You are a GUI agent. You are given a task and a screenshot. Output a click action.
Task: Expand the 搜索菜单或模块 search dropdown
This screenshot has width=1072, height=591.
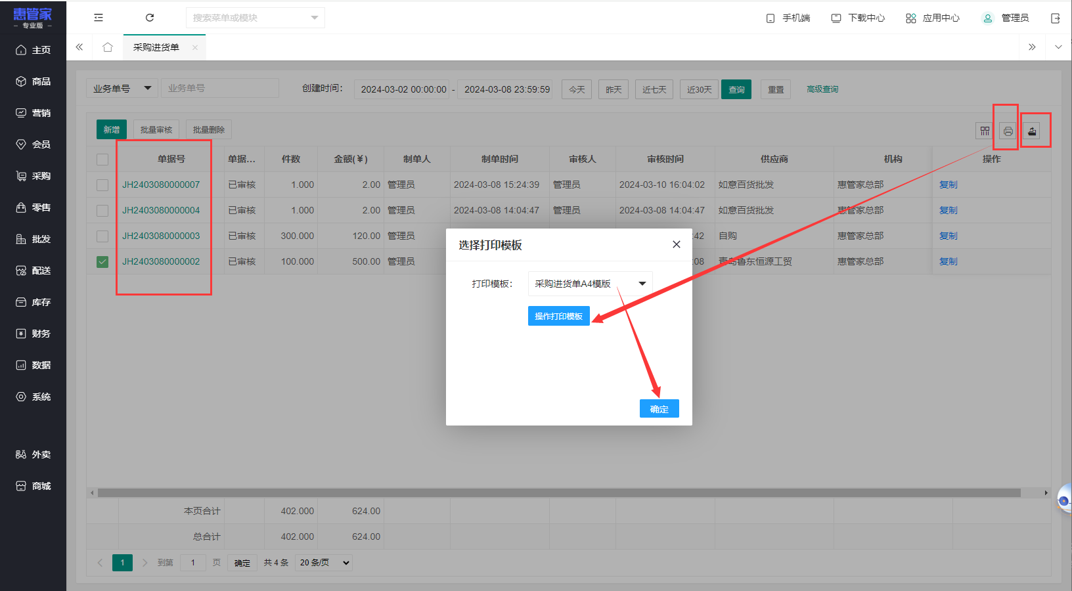coord(315,18)
